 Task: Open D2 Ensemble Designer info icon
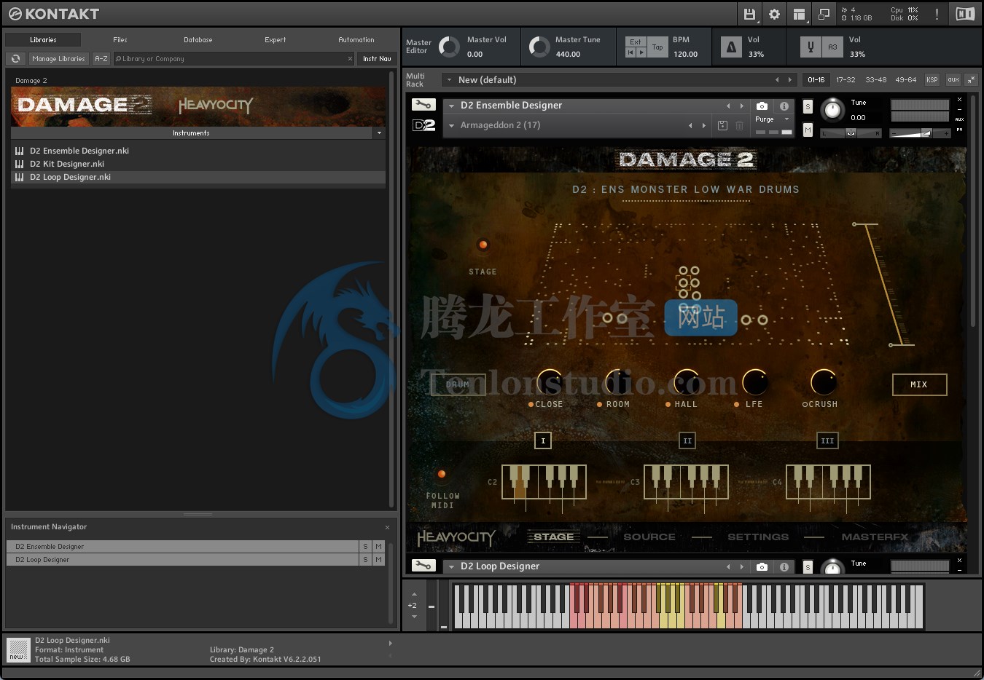[x=784, y=106]
